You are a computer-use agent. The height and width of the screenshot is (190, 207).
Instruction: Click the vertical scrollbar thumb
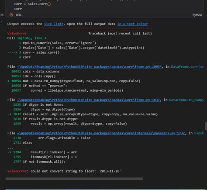pyautogui.click(x=206, y=126)
